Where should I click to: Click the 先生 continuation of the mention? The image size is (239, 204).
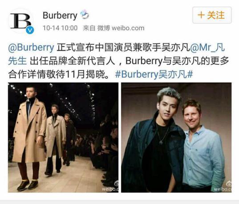[x=17, y=61]
